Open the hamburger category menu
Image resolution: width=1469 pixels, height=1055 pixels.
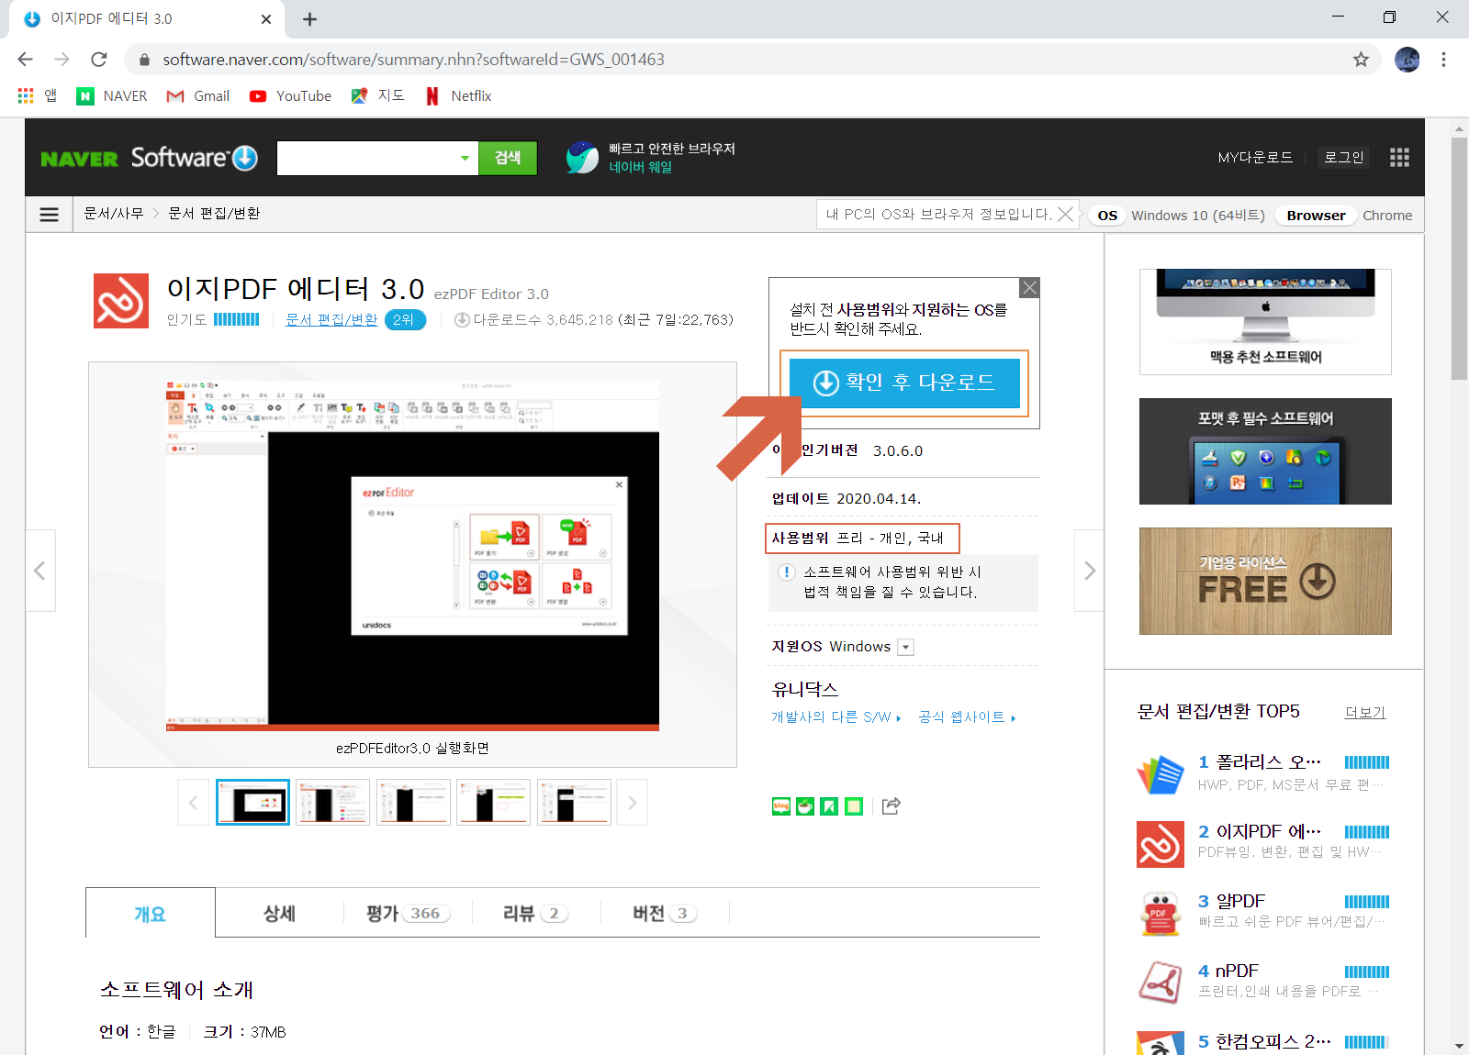pyautogui.click(x=50, y=215)
